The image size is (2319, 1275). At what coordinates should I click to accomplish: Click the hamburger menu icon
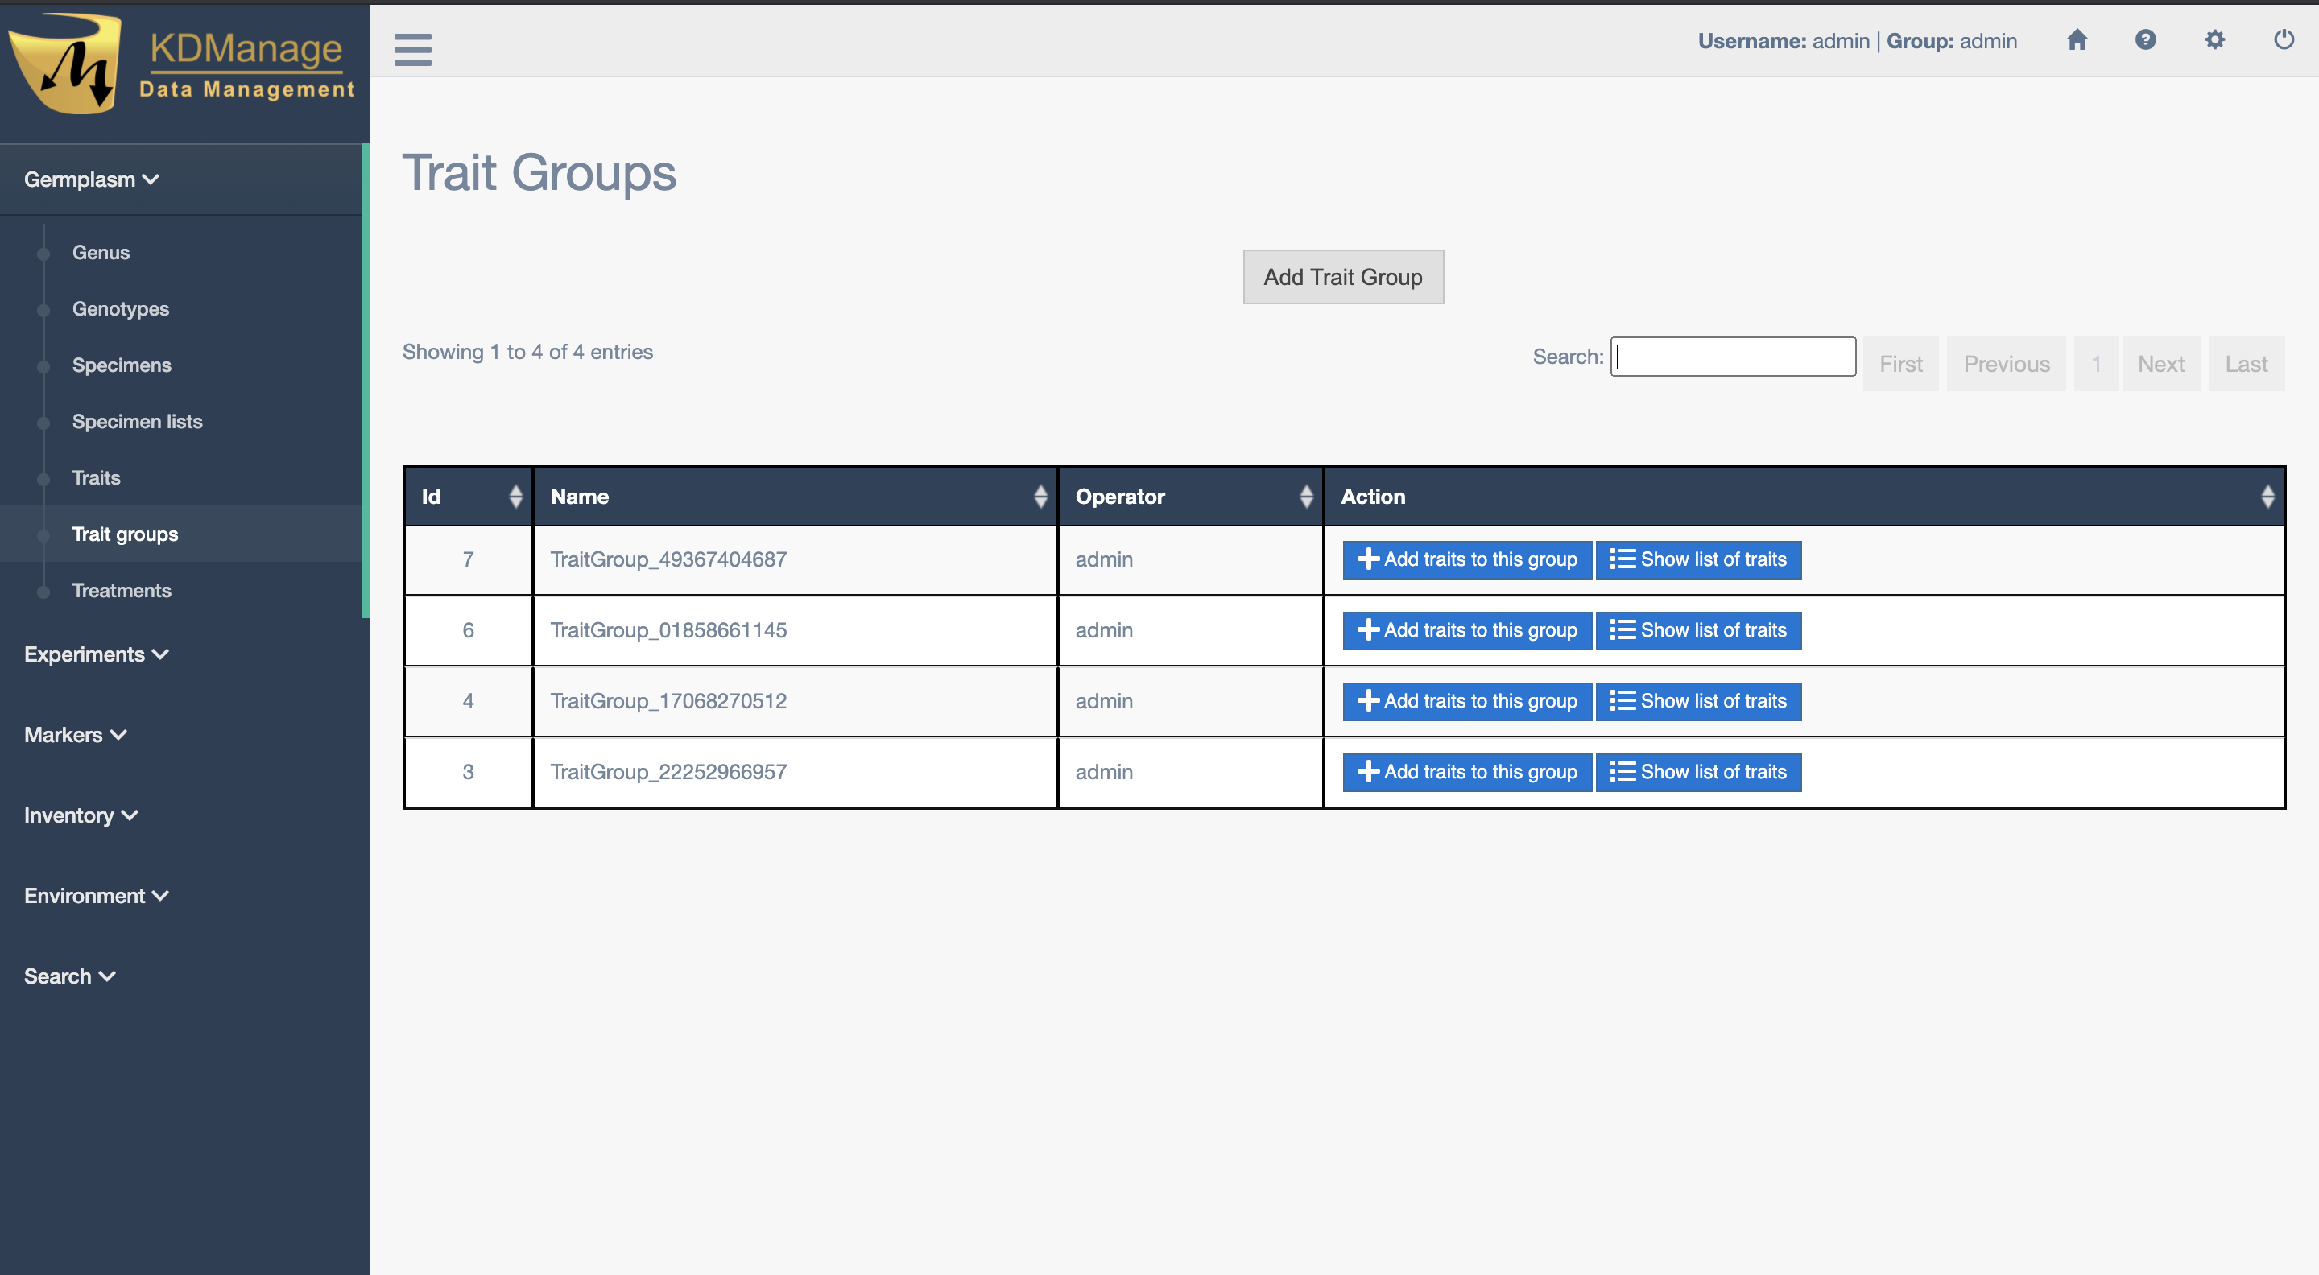[412, 49]
